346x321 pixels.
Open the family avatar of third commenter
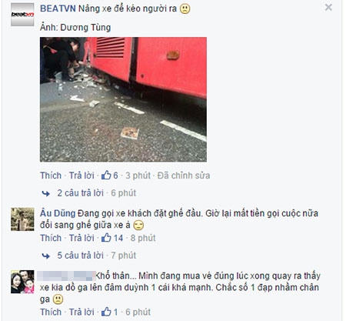22,282
